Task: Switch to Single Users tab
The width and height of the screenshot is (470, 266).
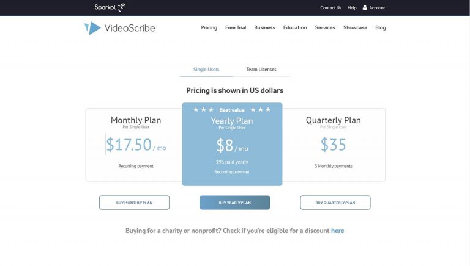Action: tap(206, 70)
